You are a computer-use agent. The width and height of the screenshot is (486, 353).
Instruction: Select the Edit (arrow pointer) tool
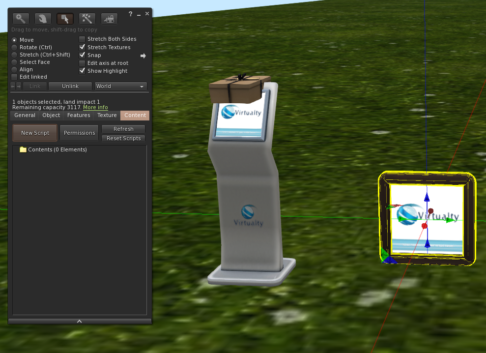(x=65, y=19)
